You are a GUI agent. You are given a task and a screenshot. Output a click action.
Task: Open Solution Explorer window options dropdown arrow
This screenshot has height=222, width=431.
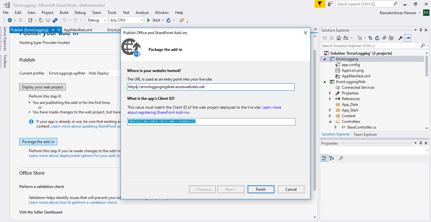point(416,30)
